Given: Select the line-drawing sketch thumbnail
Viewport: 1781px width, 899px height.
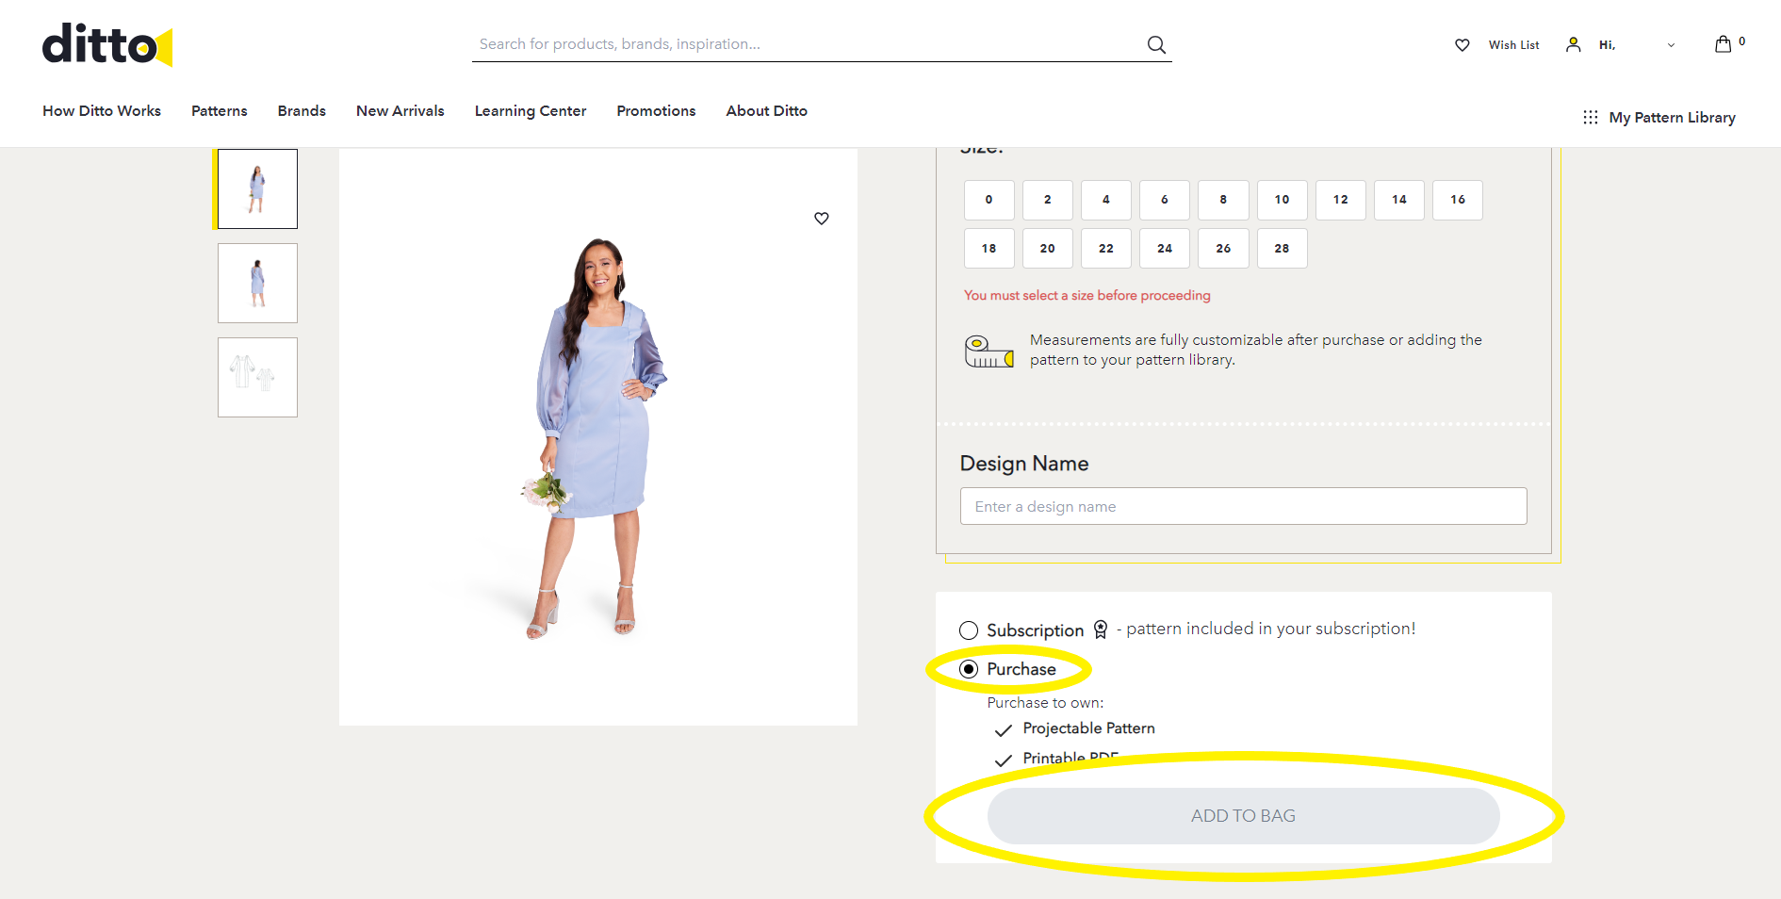Looking at the screenshot, I should pos(257,378).
